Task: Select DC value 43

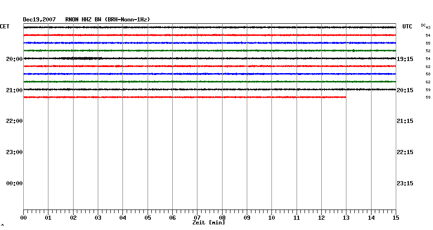Action: pos(428,27)
